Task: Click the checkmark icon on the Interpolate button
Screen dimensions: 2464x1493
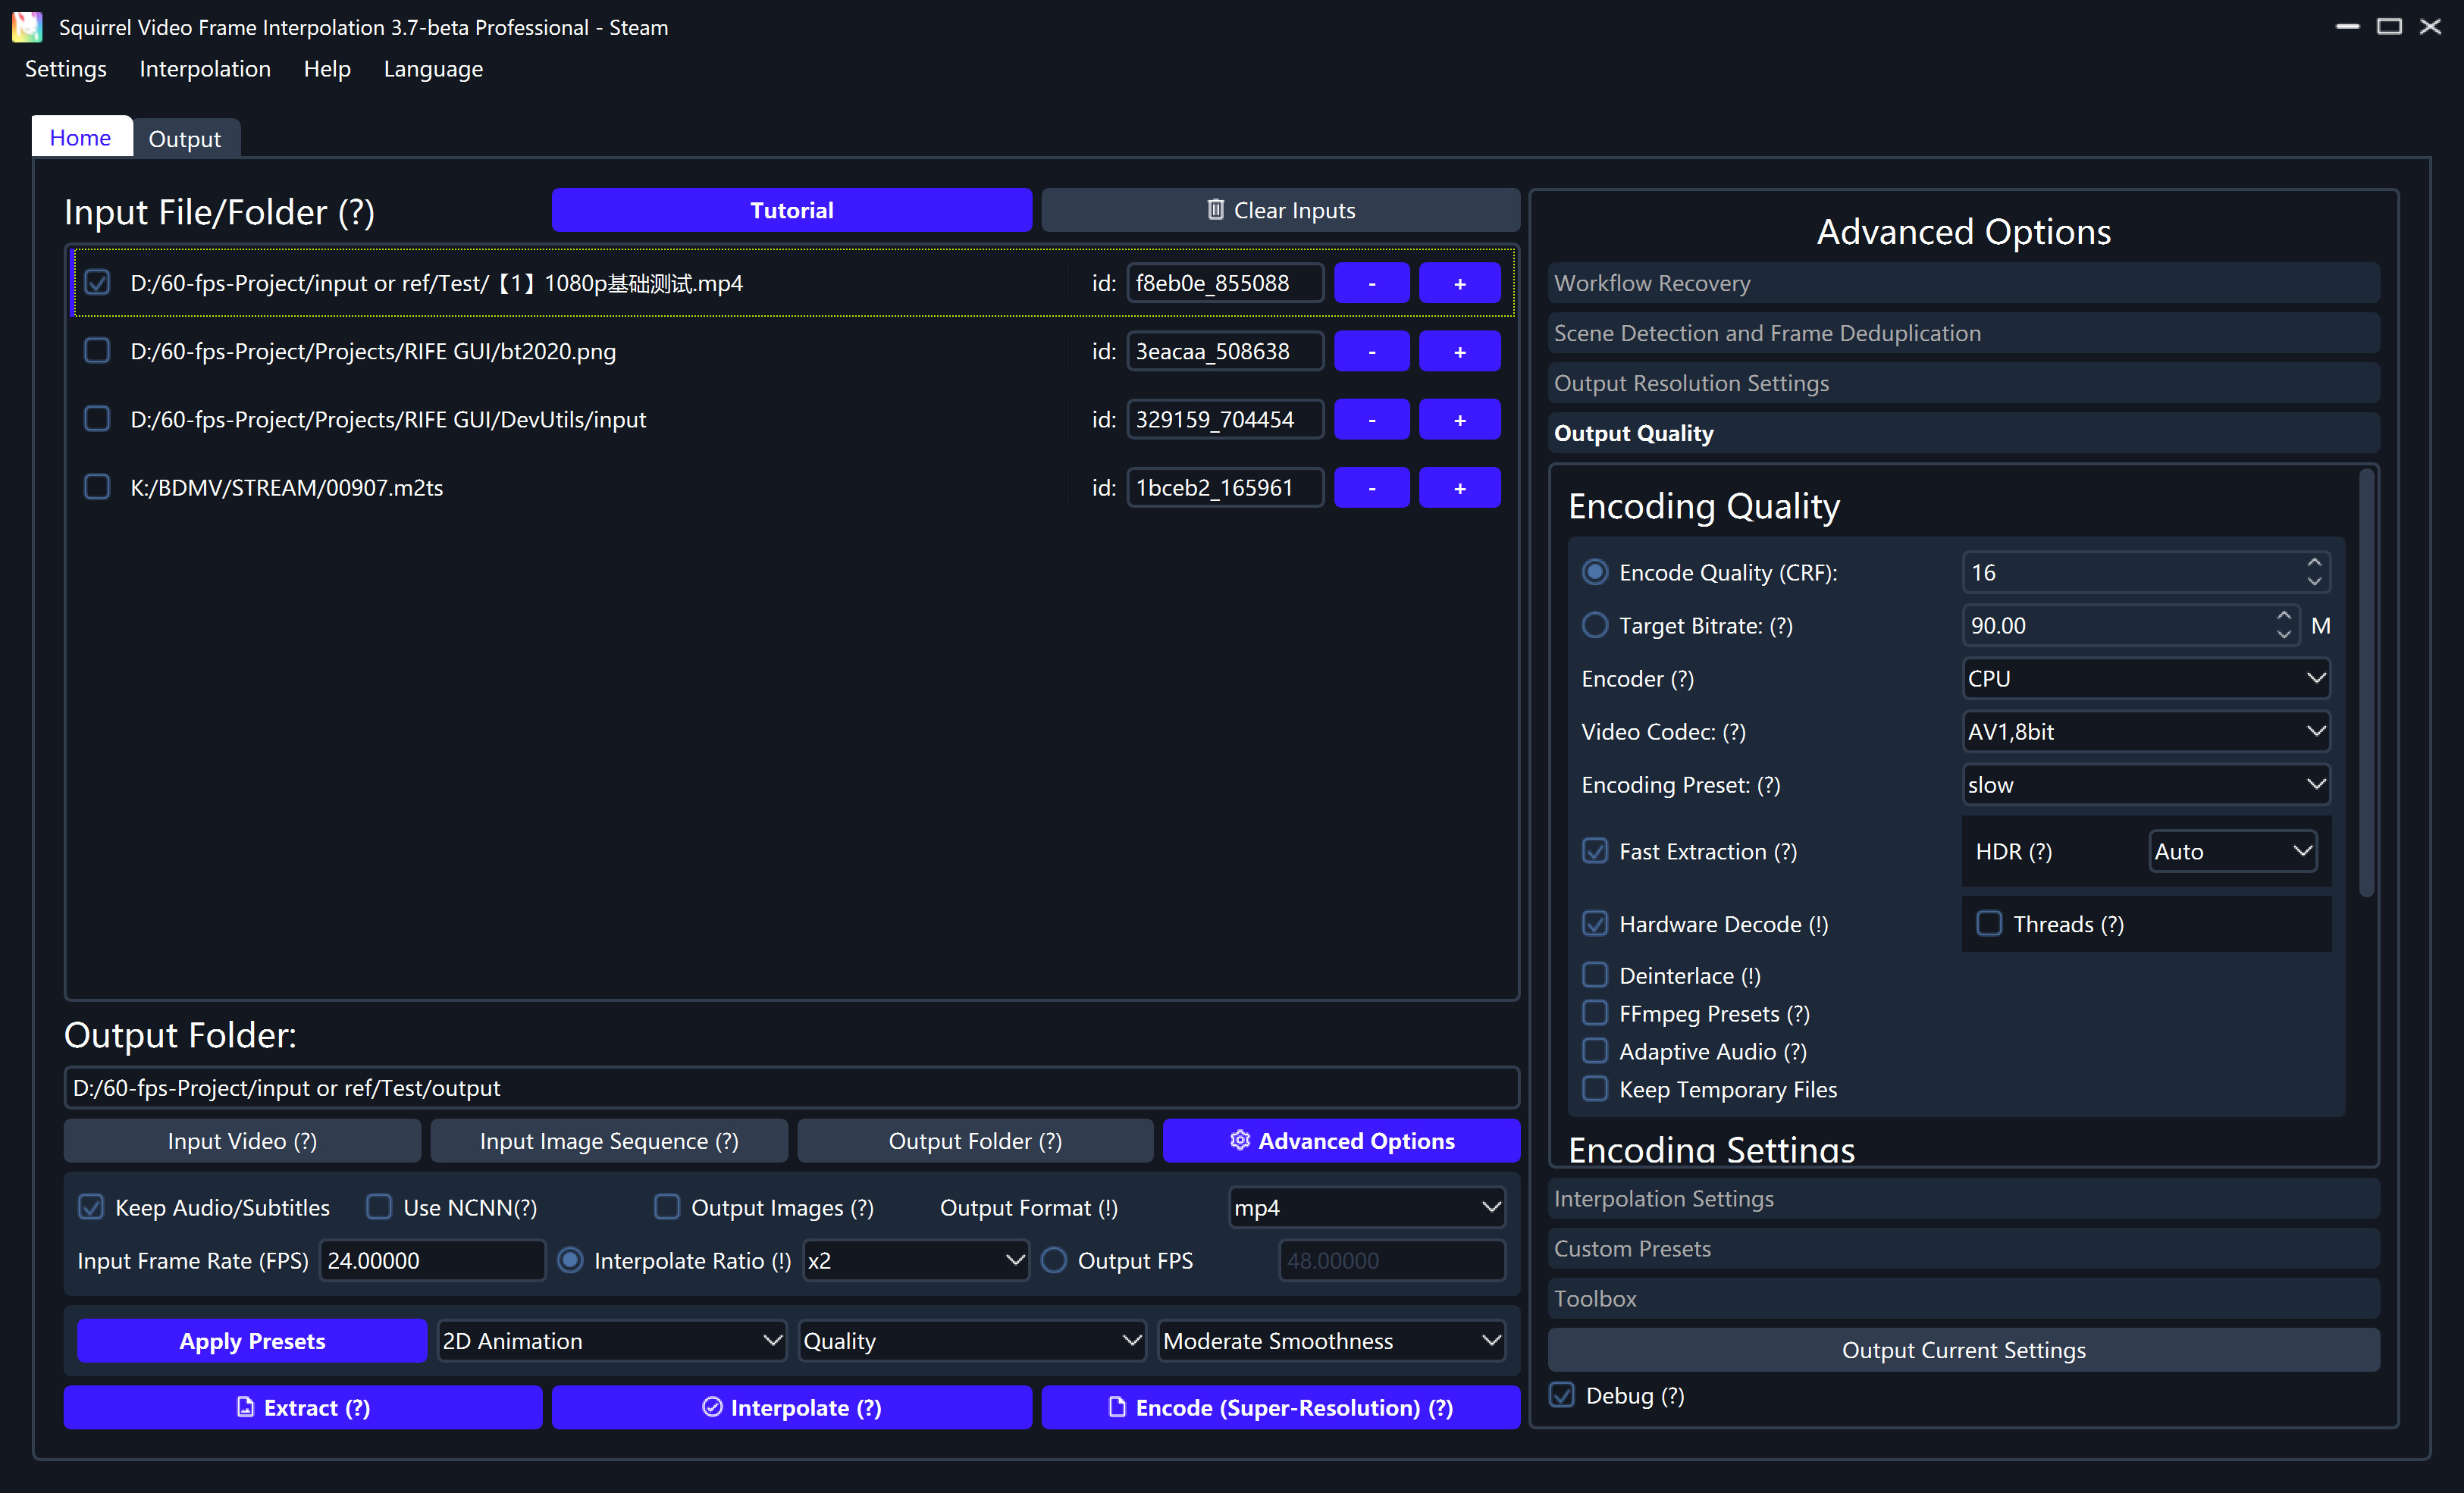Action: coord(712,1407)
